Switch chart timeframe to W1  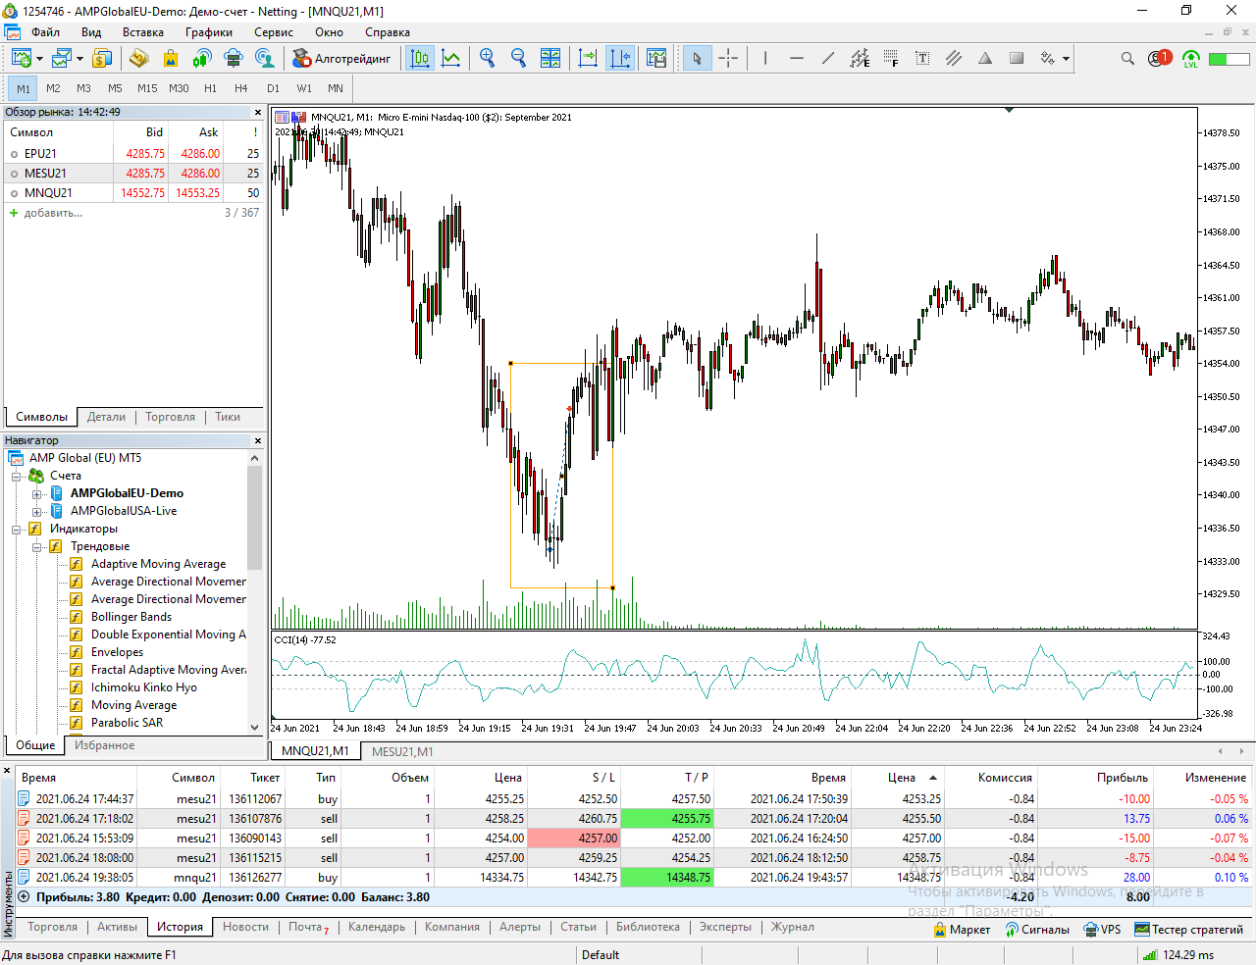click(x=304, y=88)
